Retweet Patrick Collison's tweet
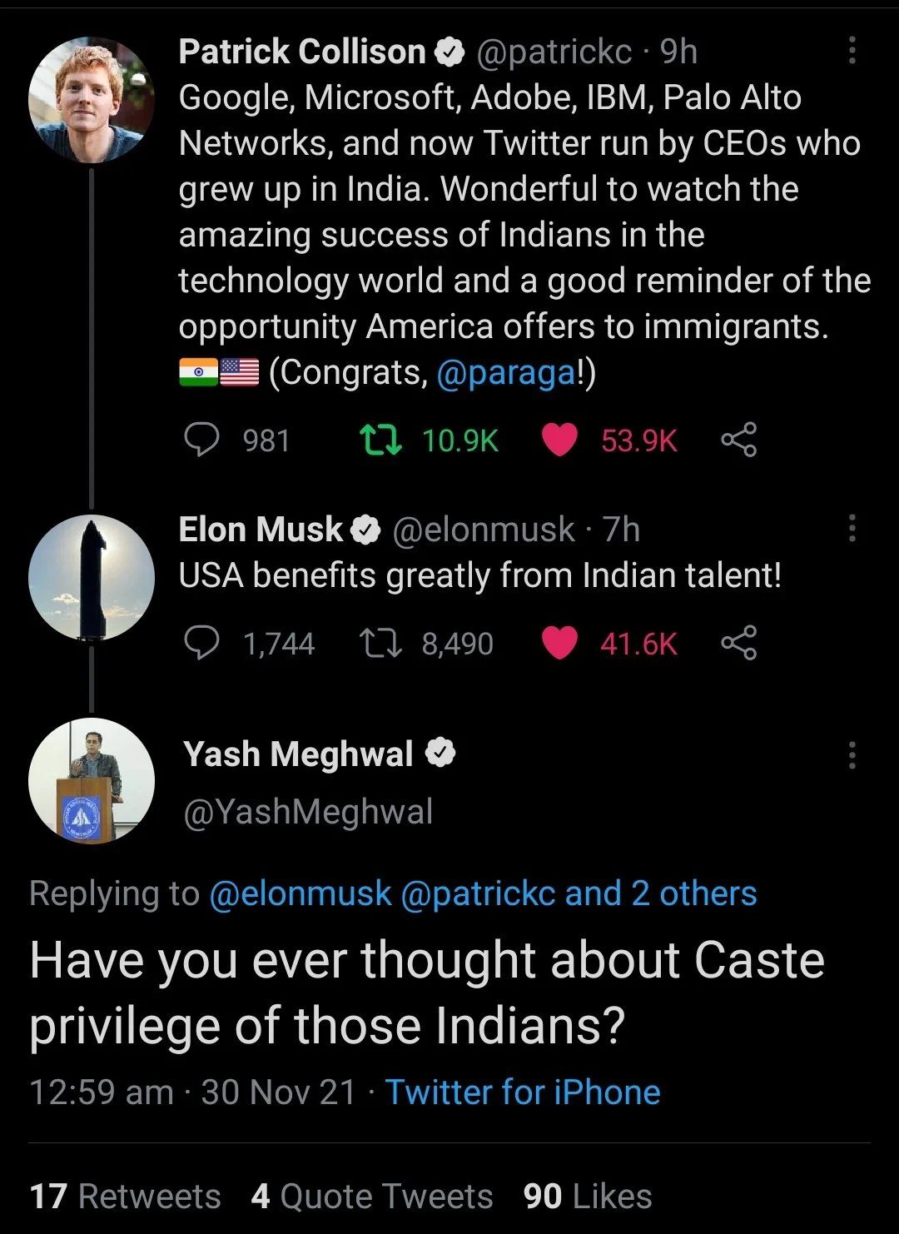Viewport: 899px width, 1234px height. pos(381,440)
